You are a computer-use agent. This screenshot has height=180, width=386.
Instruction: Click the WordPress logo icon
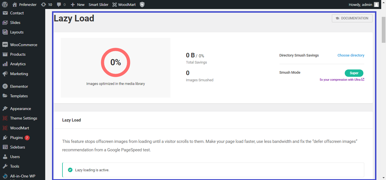click(x=5, y=4)
